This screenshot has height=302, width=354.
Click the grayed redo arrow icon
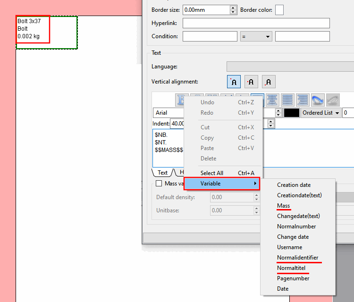pyautogui.click(x=333, y=100)
